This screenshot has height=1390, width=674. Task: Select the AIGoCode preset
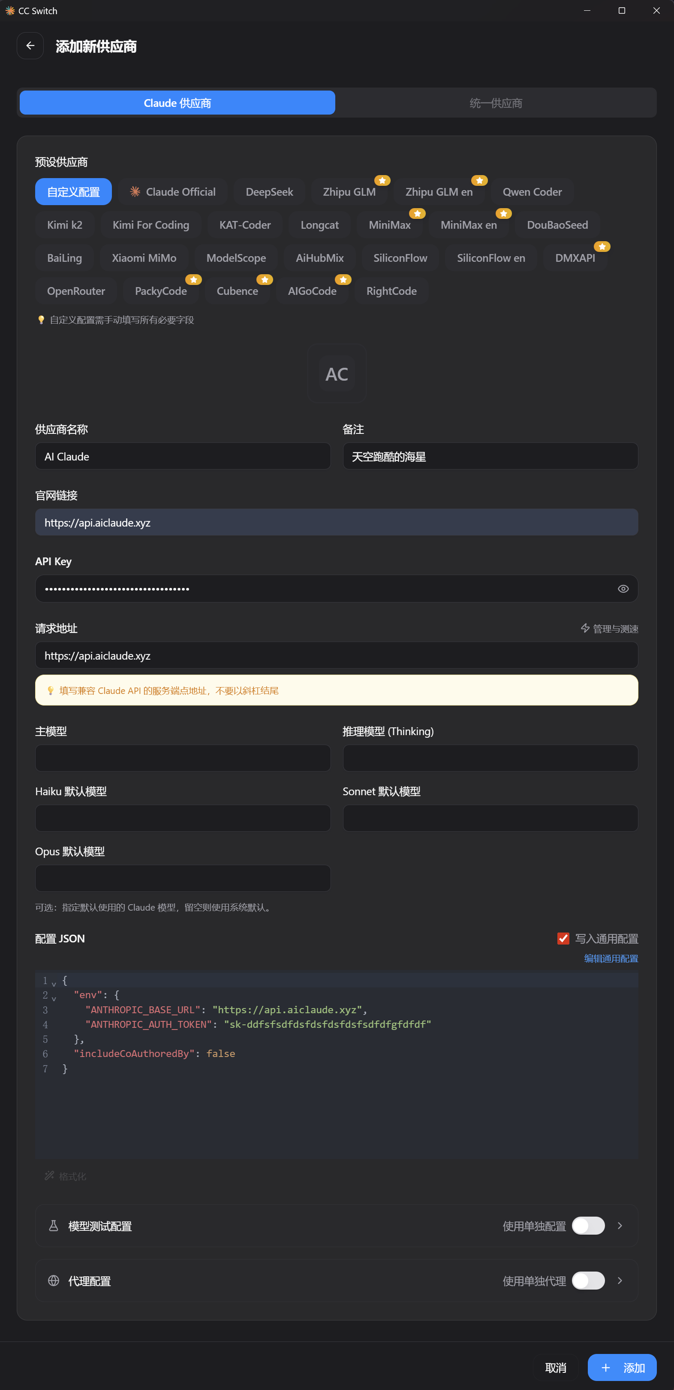pos(312,291)
